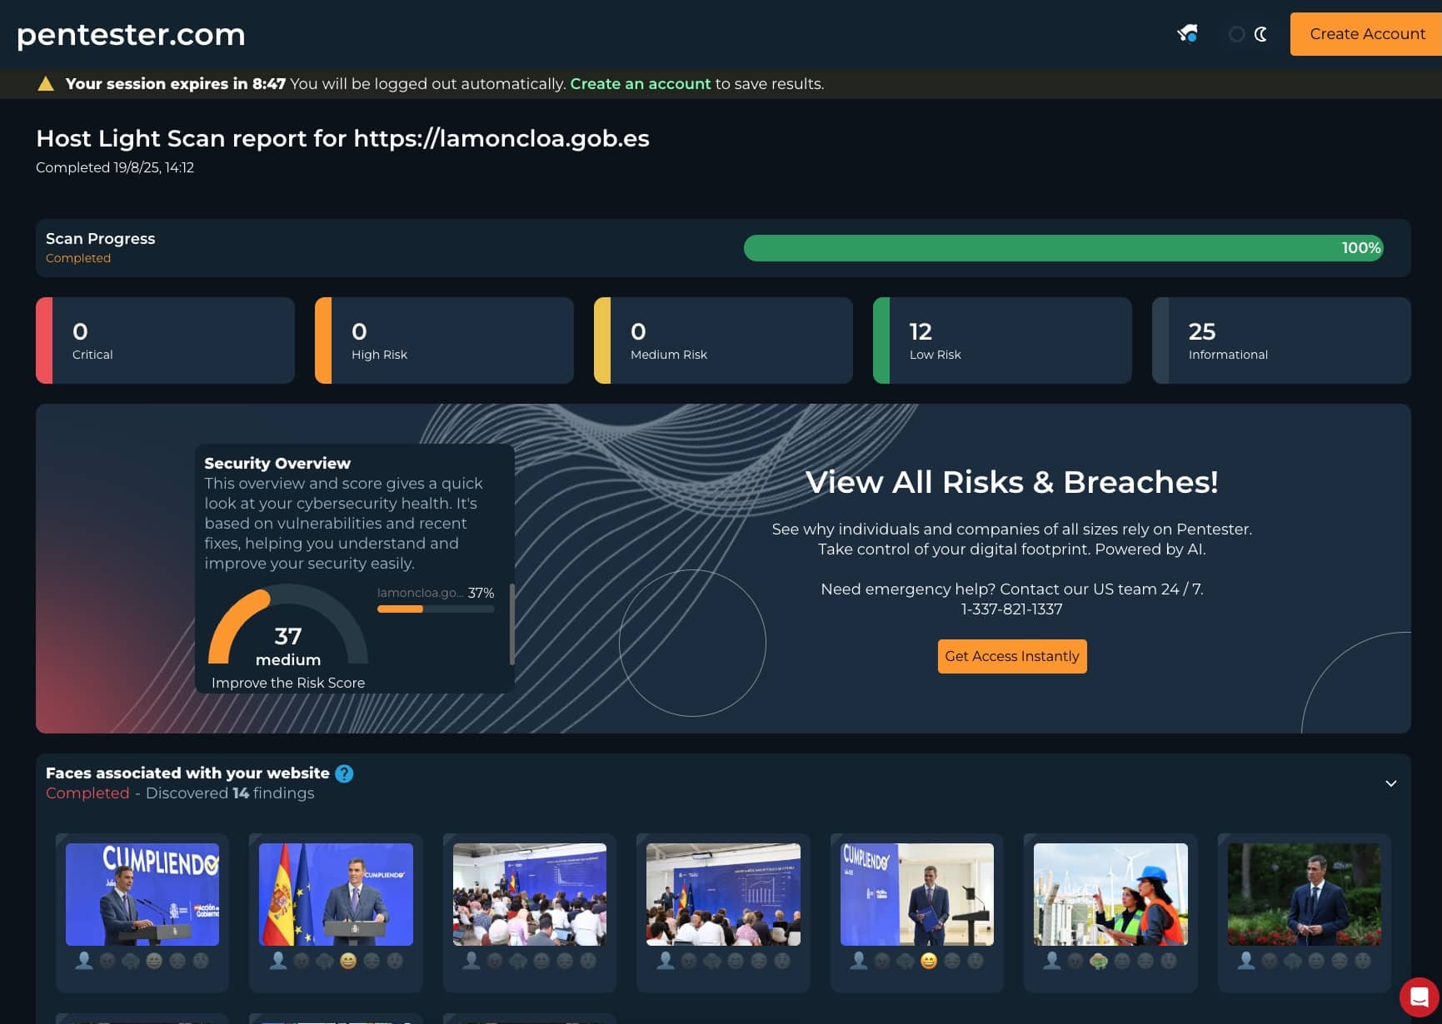Switch to dark mode with the moon icon

pyautogui.click(x=1260, y=35)
